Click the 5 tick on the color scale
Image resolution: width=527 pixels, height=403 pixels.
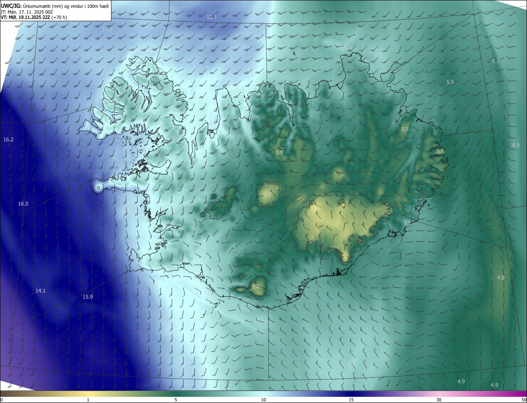point(176,400)
